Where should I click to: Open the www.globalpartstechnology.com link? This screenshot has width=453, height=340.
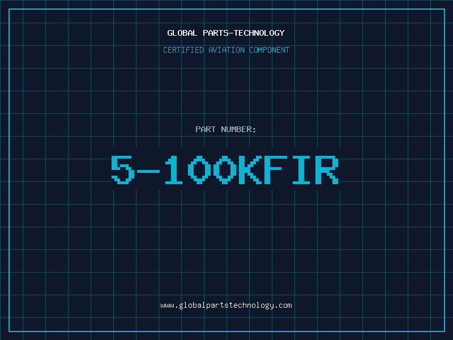click(x=226, y=305)
